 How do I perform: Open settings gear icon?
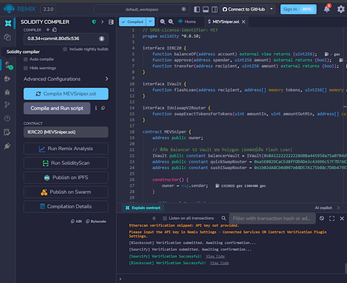(x=341, y=9)
